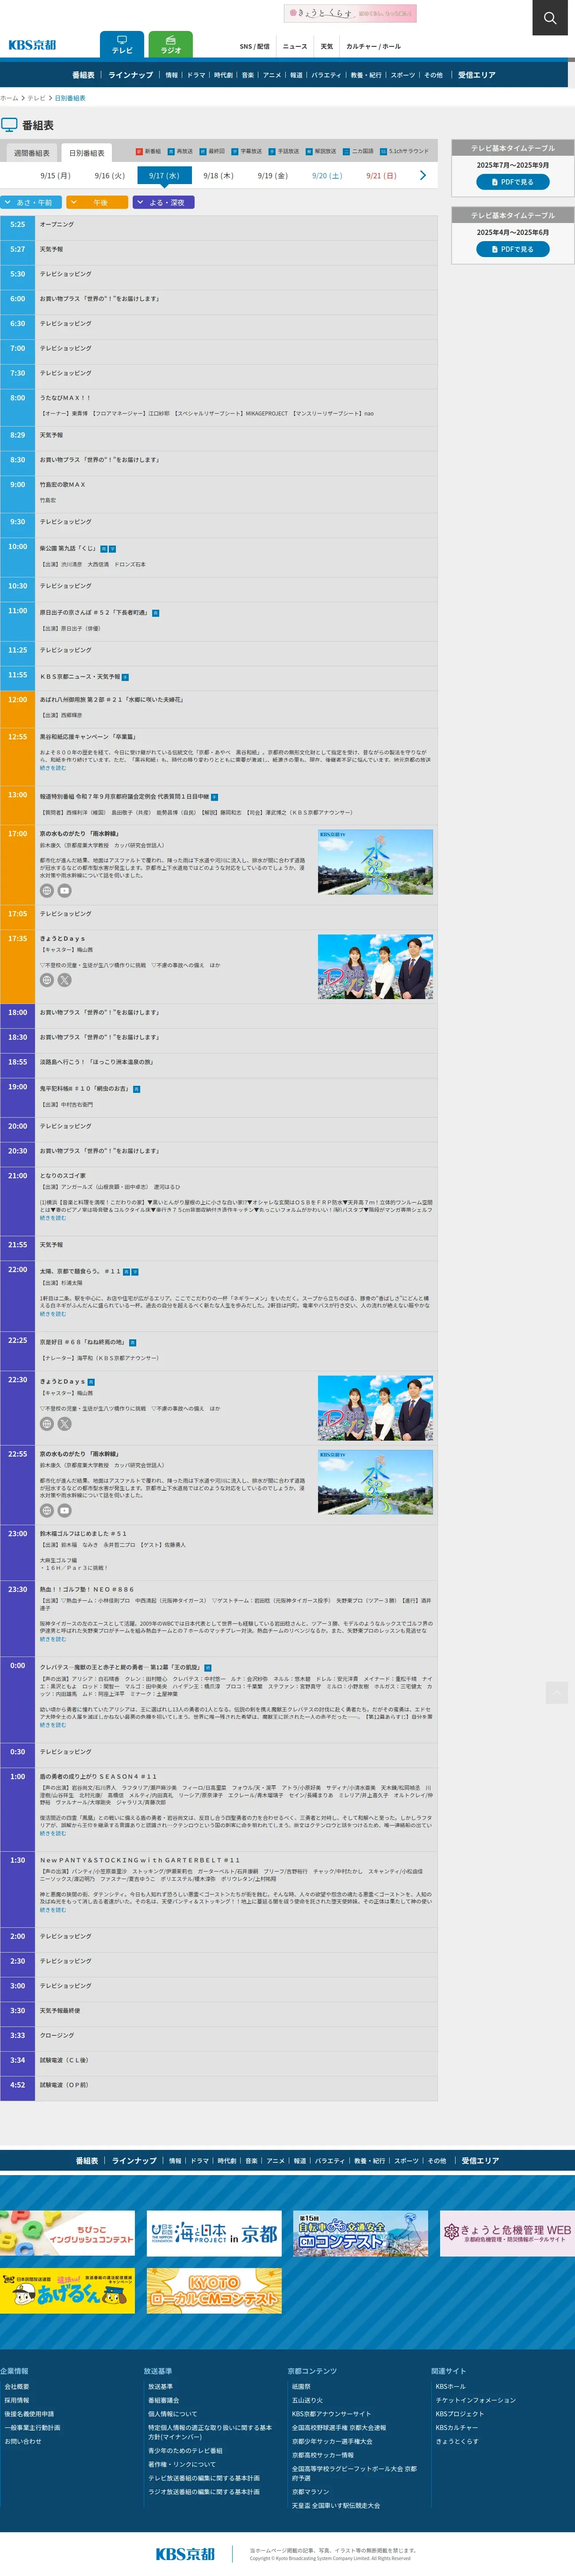Open PDFで見る for 2025年7月～2025年9月
Image resolution: width=575 pixels, height=2576 pixels.
(x=513, y=182)
